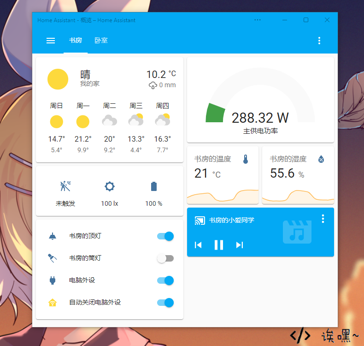Open the 书房的温度 sensor card title

pos(213,159)
